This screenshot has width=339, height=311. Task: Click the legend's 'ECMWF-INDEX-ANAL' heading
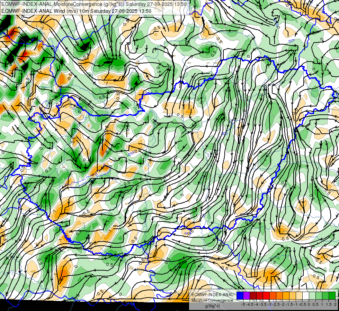212,295
